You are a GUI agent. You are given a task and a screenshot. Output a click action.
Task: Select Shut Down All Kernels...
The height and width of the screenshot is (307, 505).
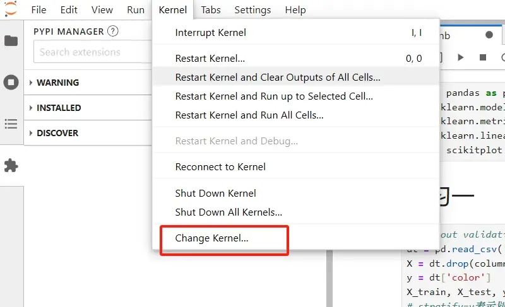(229, 212)
